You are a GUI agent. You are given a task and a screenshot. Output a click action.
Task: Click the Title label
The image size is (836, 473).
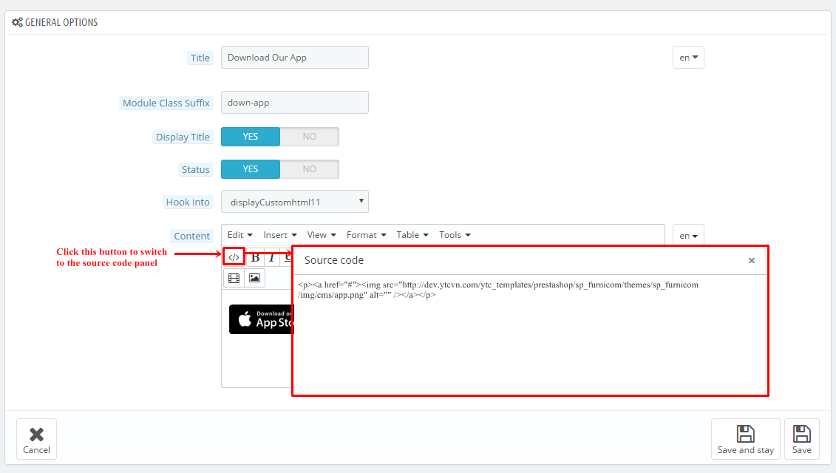pos(200,58)
